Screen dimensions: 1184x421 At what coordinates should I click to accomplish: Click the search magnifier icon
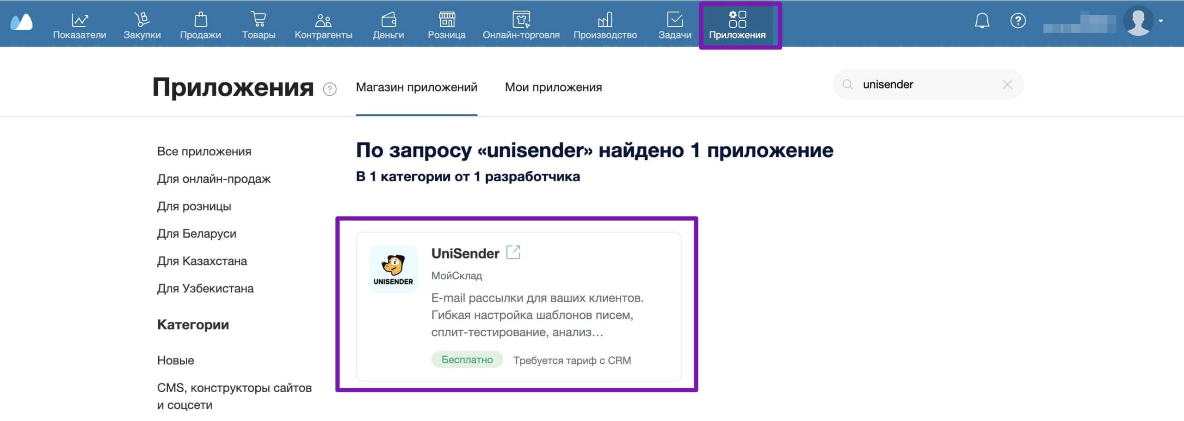pos(847,84)
